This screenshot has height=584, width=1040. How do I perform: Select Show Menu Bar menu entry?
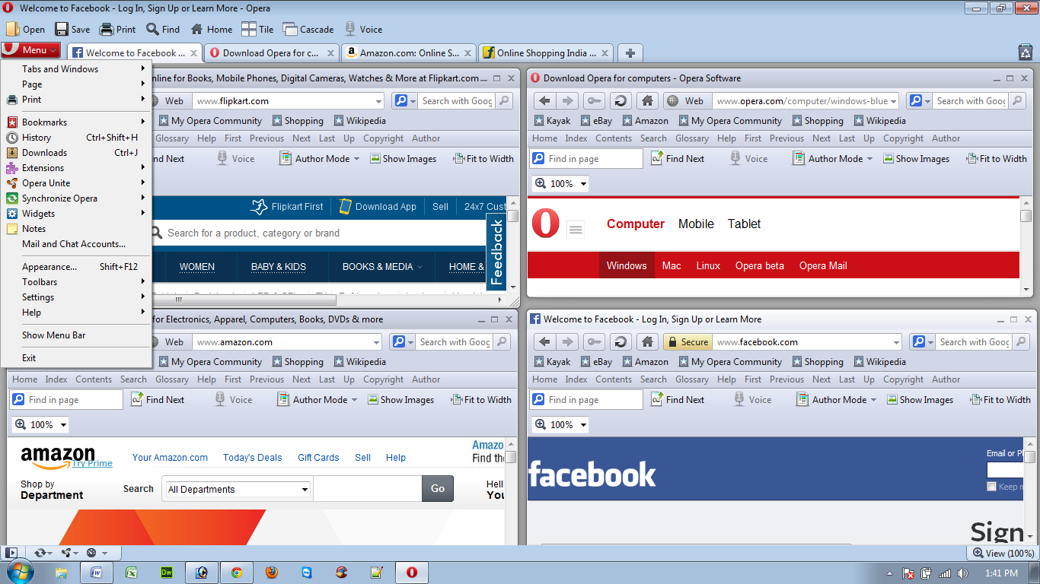[76, 335]
